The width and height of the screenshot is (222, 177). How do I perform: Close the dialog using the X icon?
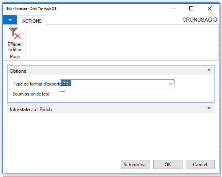tap(210, 8)
